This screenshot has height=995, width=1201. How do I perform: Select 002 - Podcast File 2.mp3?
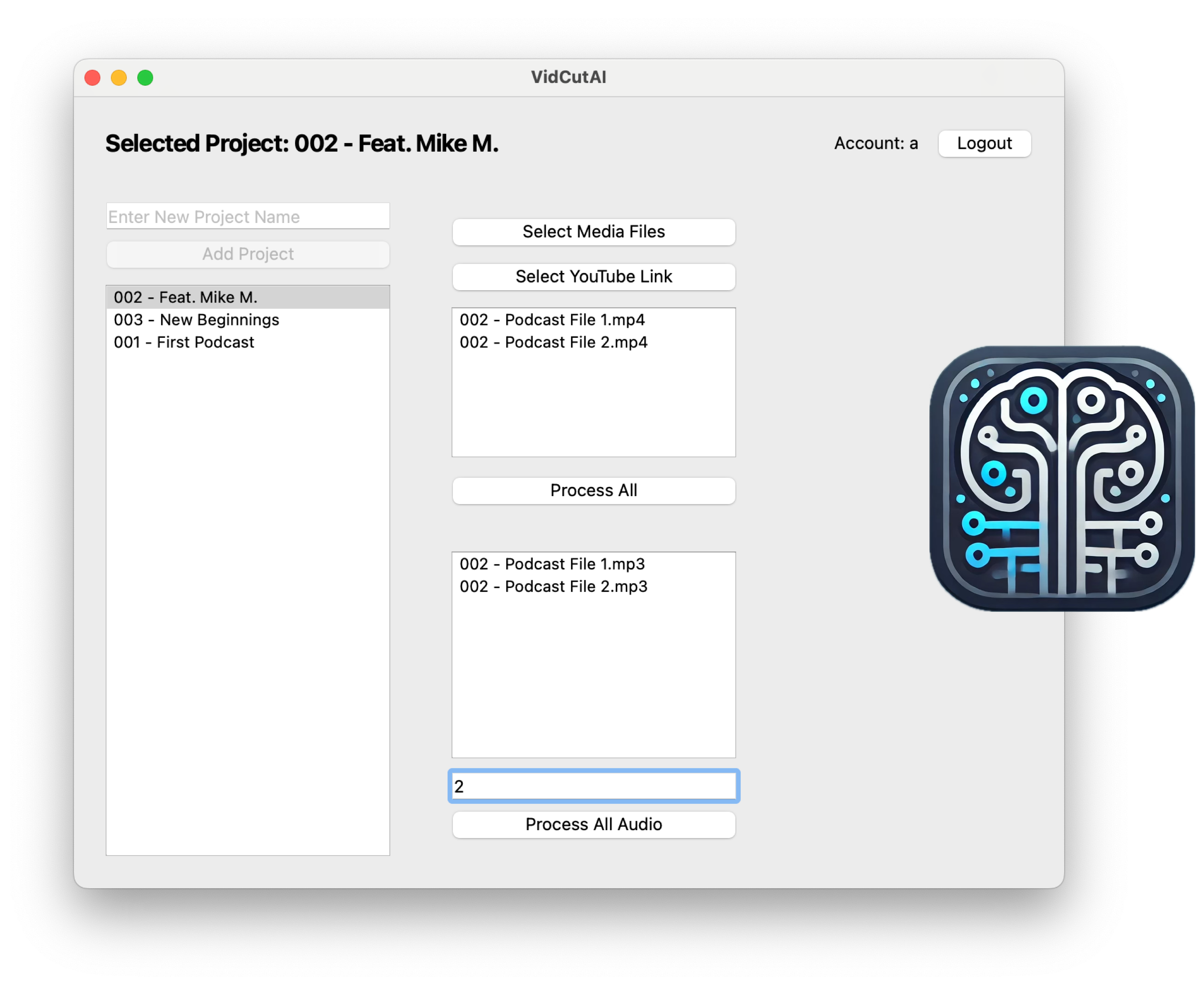point(554,586)
